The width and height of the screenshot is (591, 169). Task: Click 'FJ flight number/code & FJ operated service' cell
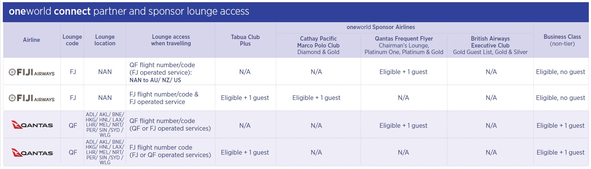click(164, 98)
